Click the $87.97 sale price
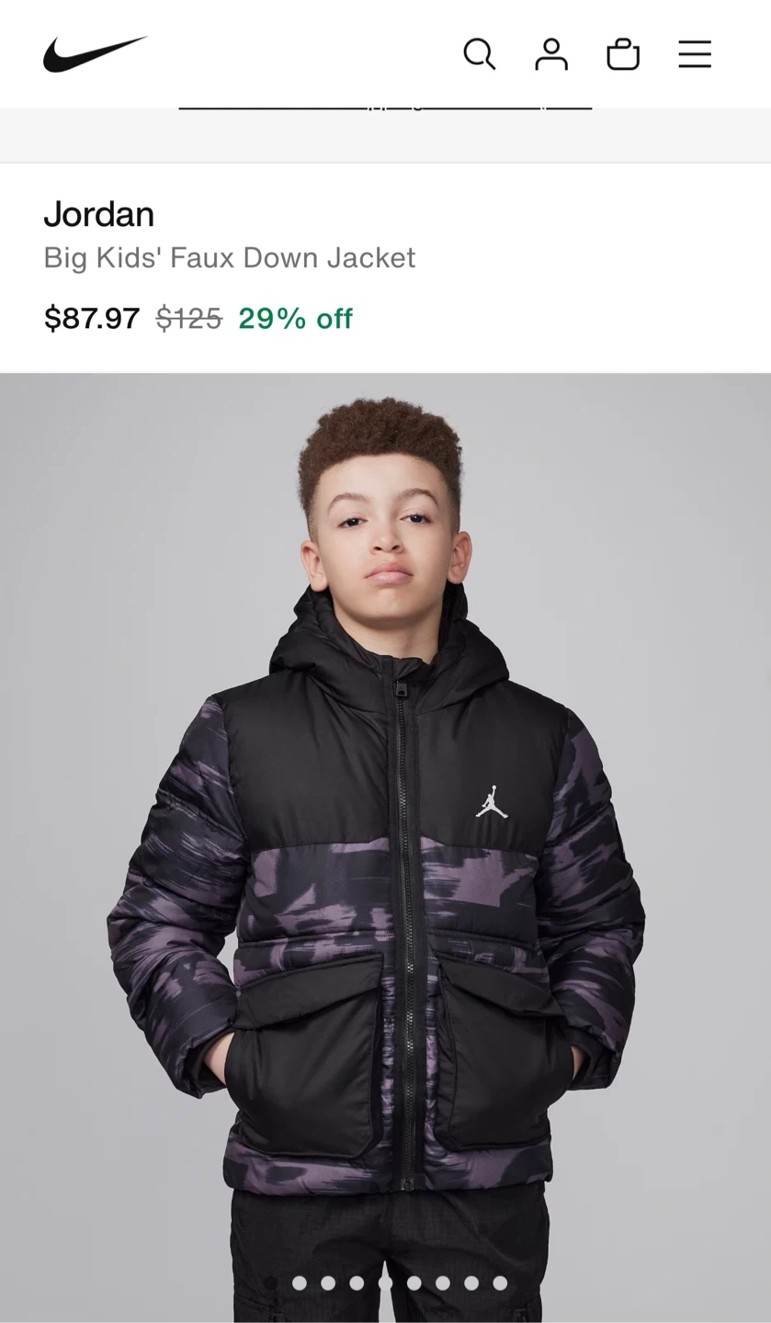The image size is (771, 1323). click(x=92, y=318)
